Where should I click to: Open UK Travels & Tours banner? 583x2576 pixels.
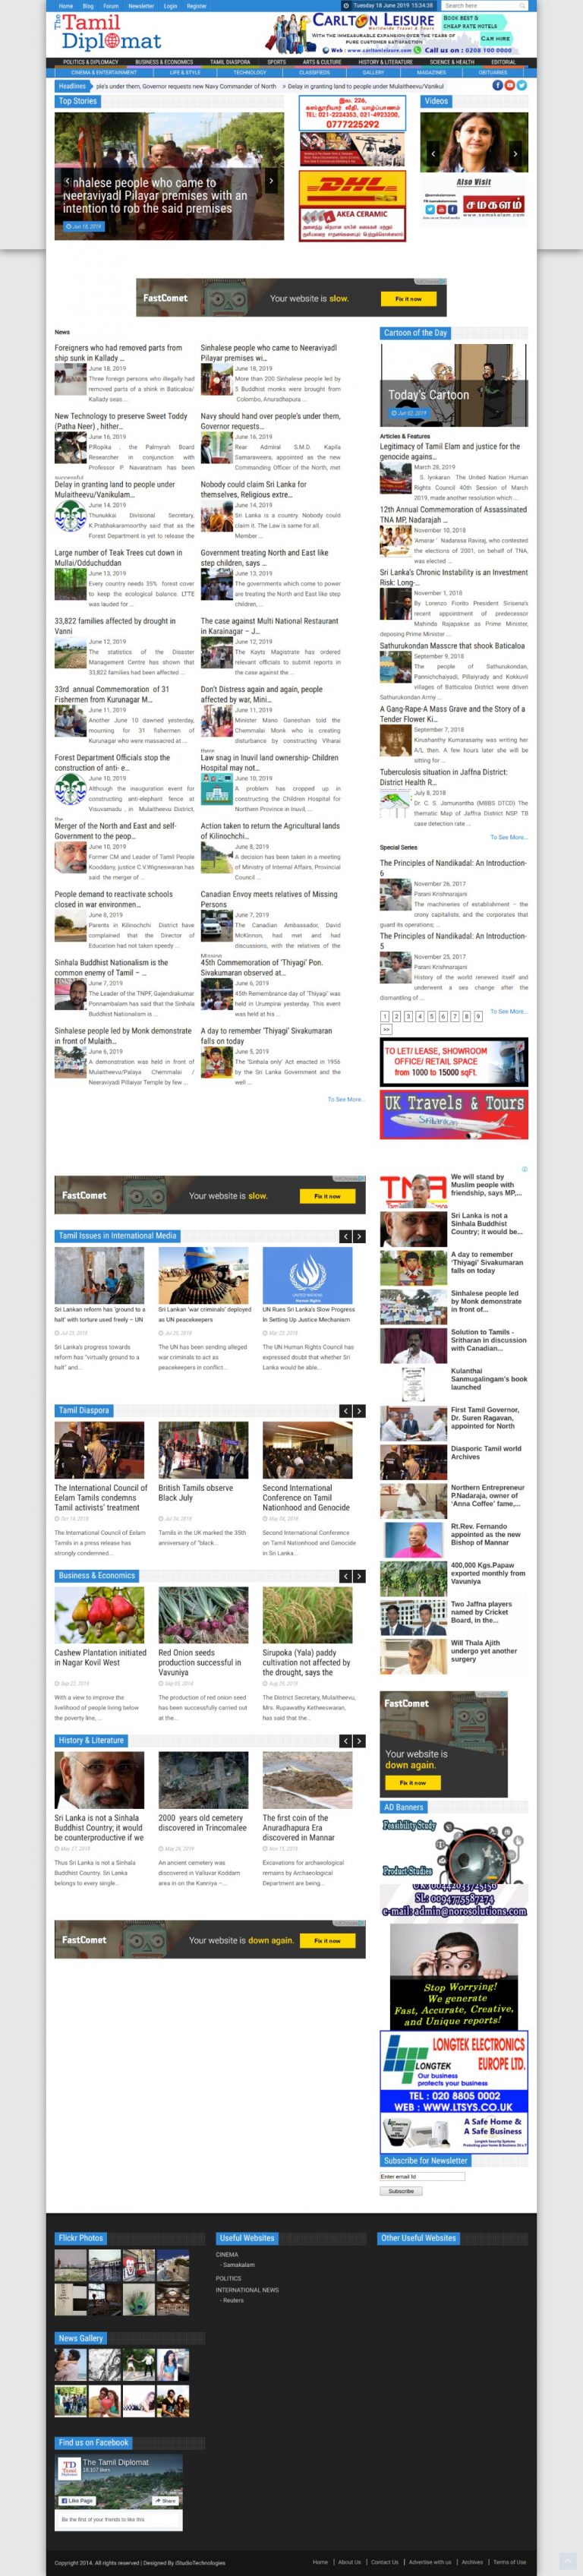tap(454, 1115)
